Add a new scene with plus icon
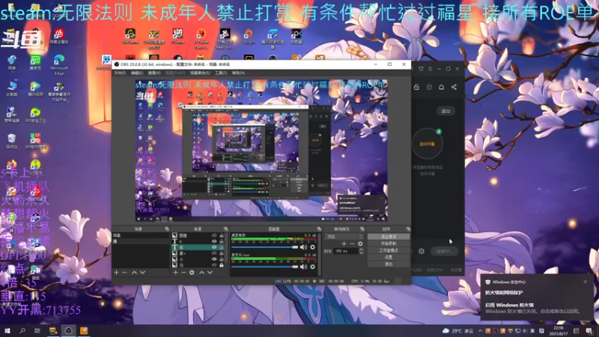Image resolution: width=599 pixels, height=337 pixels. pyautogui.click(x=117, y=273)
